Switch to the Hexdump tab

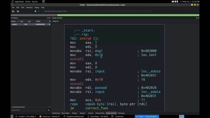121,113
